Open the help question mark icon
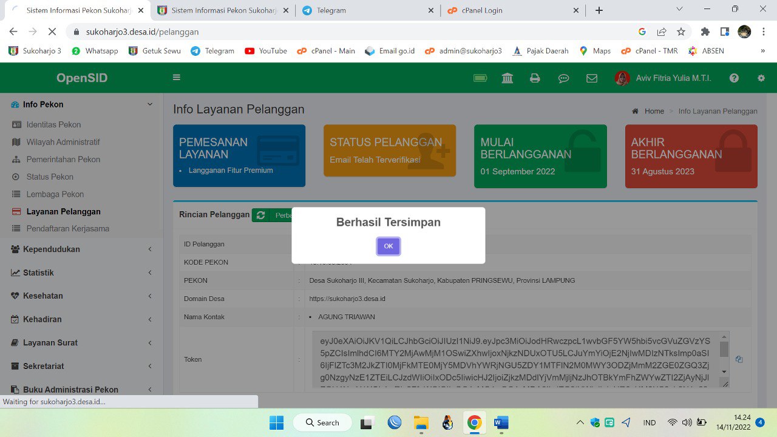777x437 pixels. point(734,77)
